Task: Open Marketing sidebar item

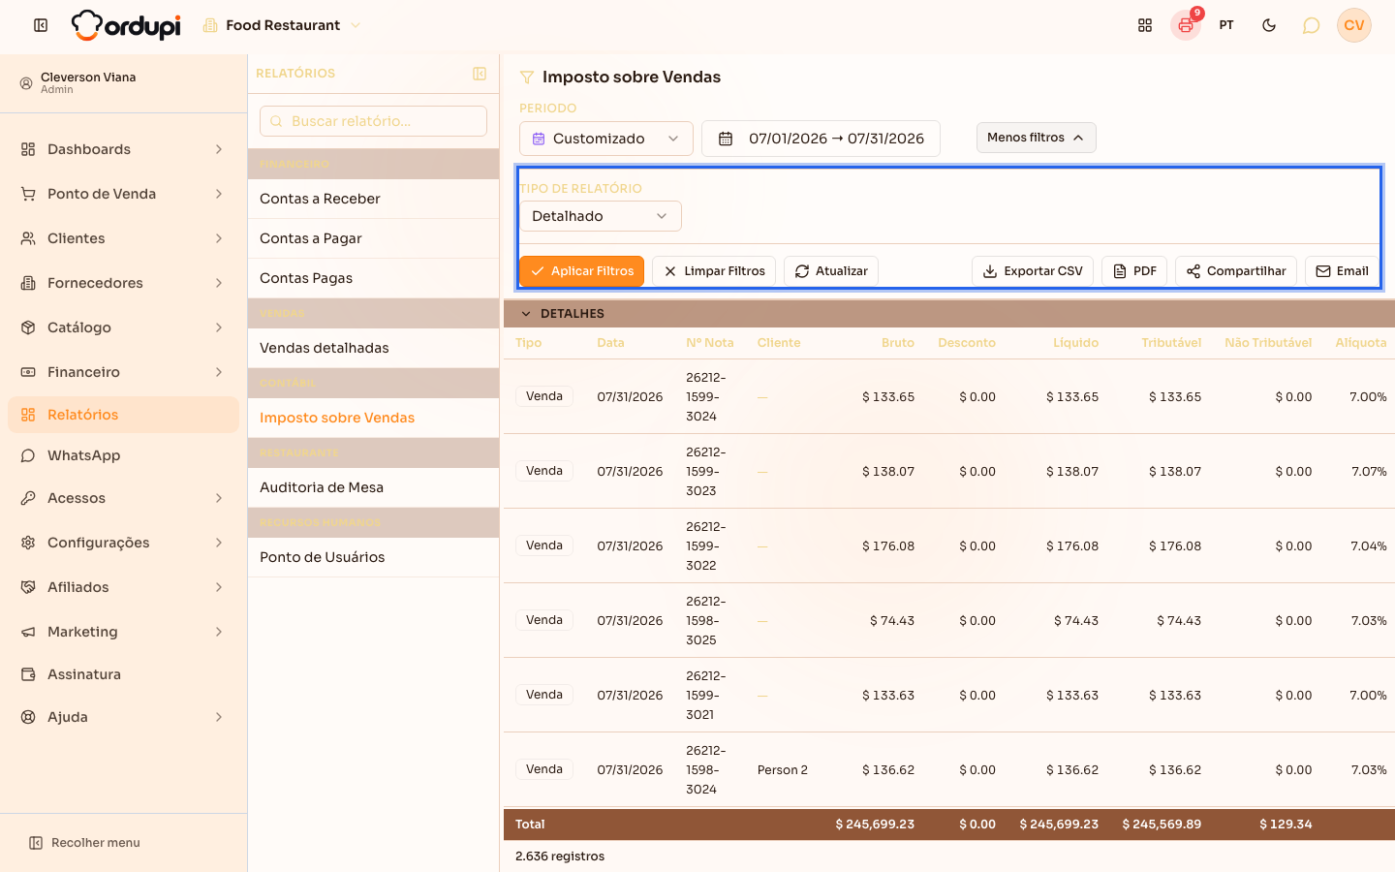Action: click(123, 632)
